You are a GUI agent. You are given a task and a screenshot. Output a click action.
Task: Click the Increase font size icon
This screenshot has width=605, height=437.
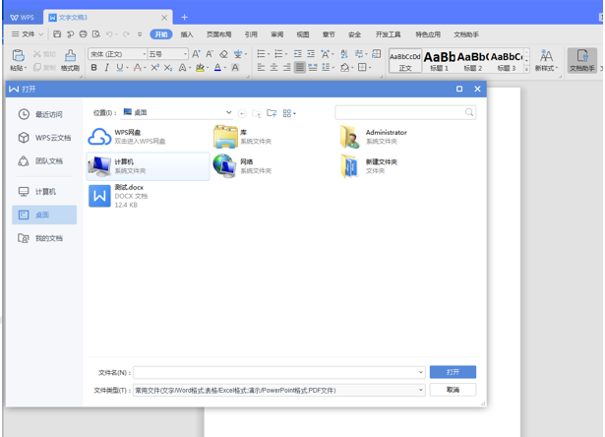coord(196,54)
